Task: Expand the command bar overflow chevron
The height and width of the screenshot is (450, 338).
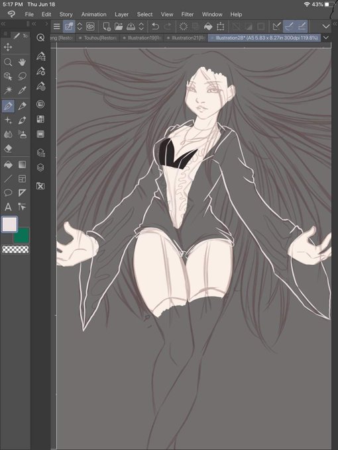Action: click(325, 26)
